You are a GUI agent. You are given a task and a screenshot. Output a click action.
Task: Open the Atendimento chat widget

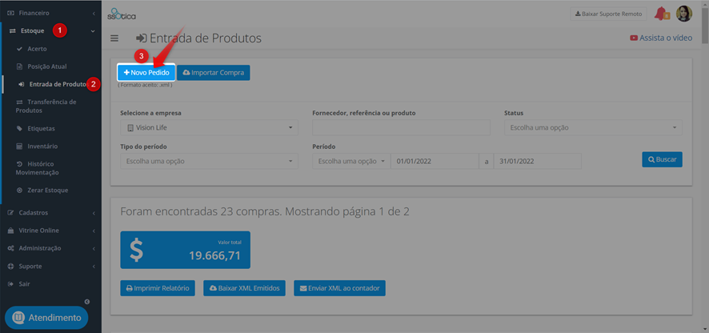tap(46, 318)
